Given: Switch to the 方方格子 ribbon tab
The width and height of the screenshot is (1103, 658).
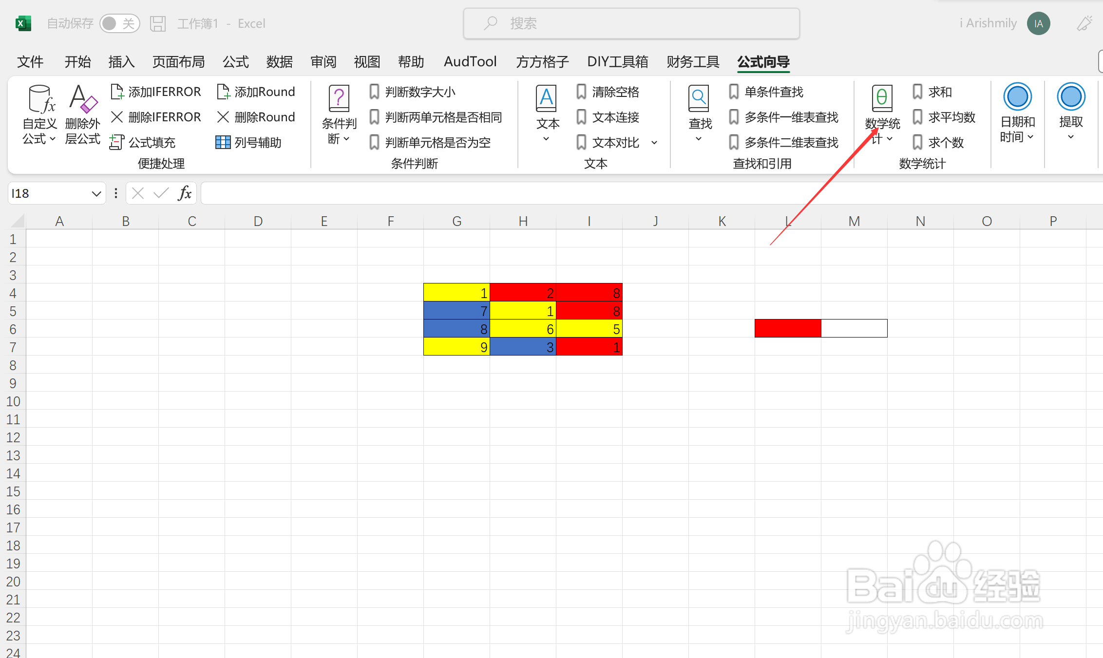Looking at the screenshot, I should [x=542, y=62].
